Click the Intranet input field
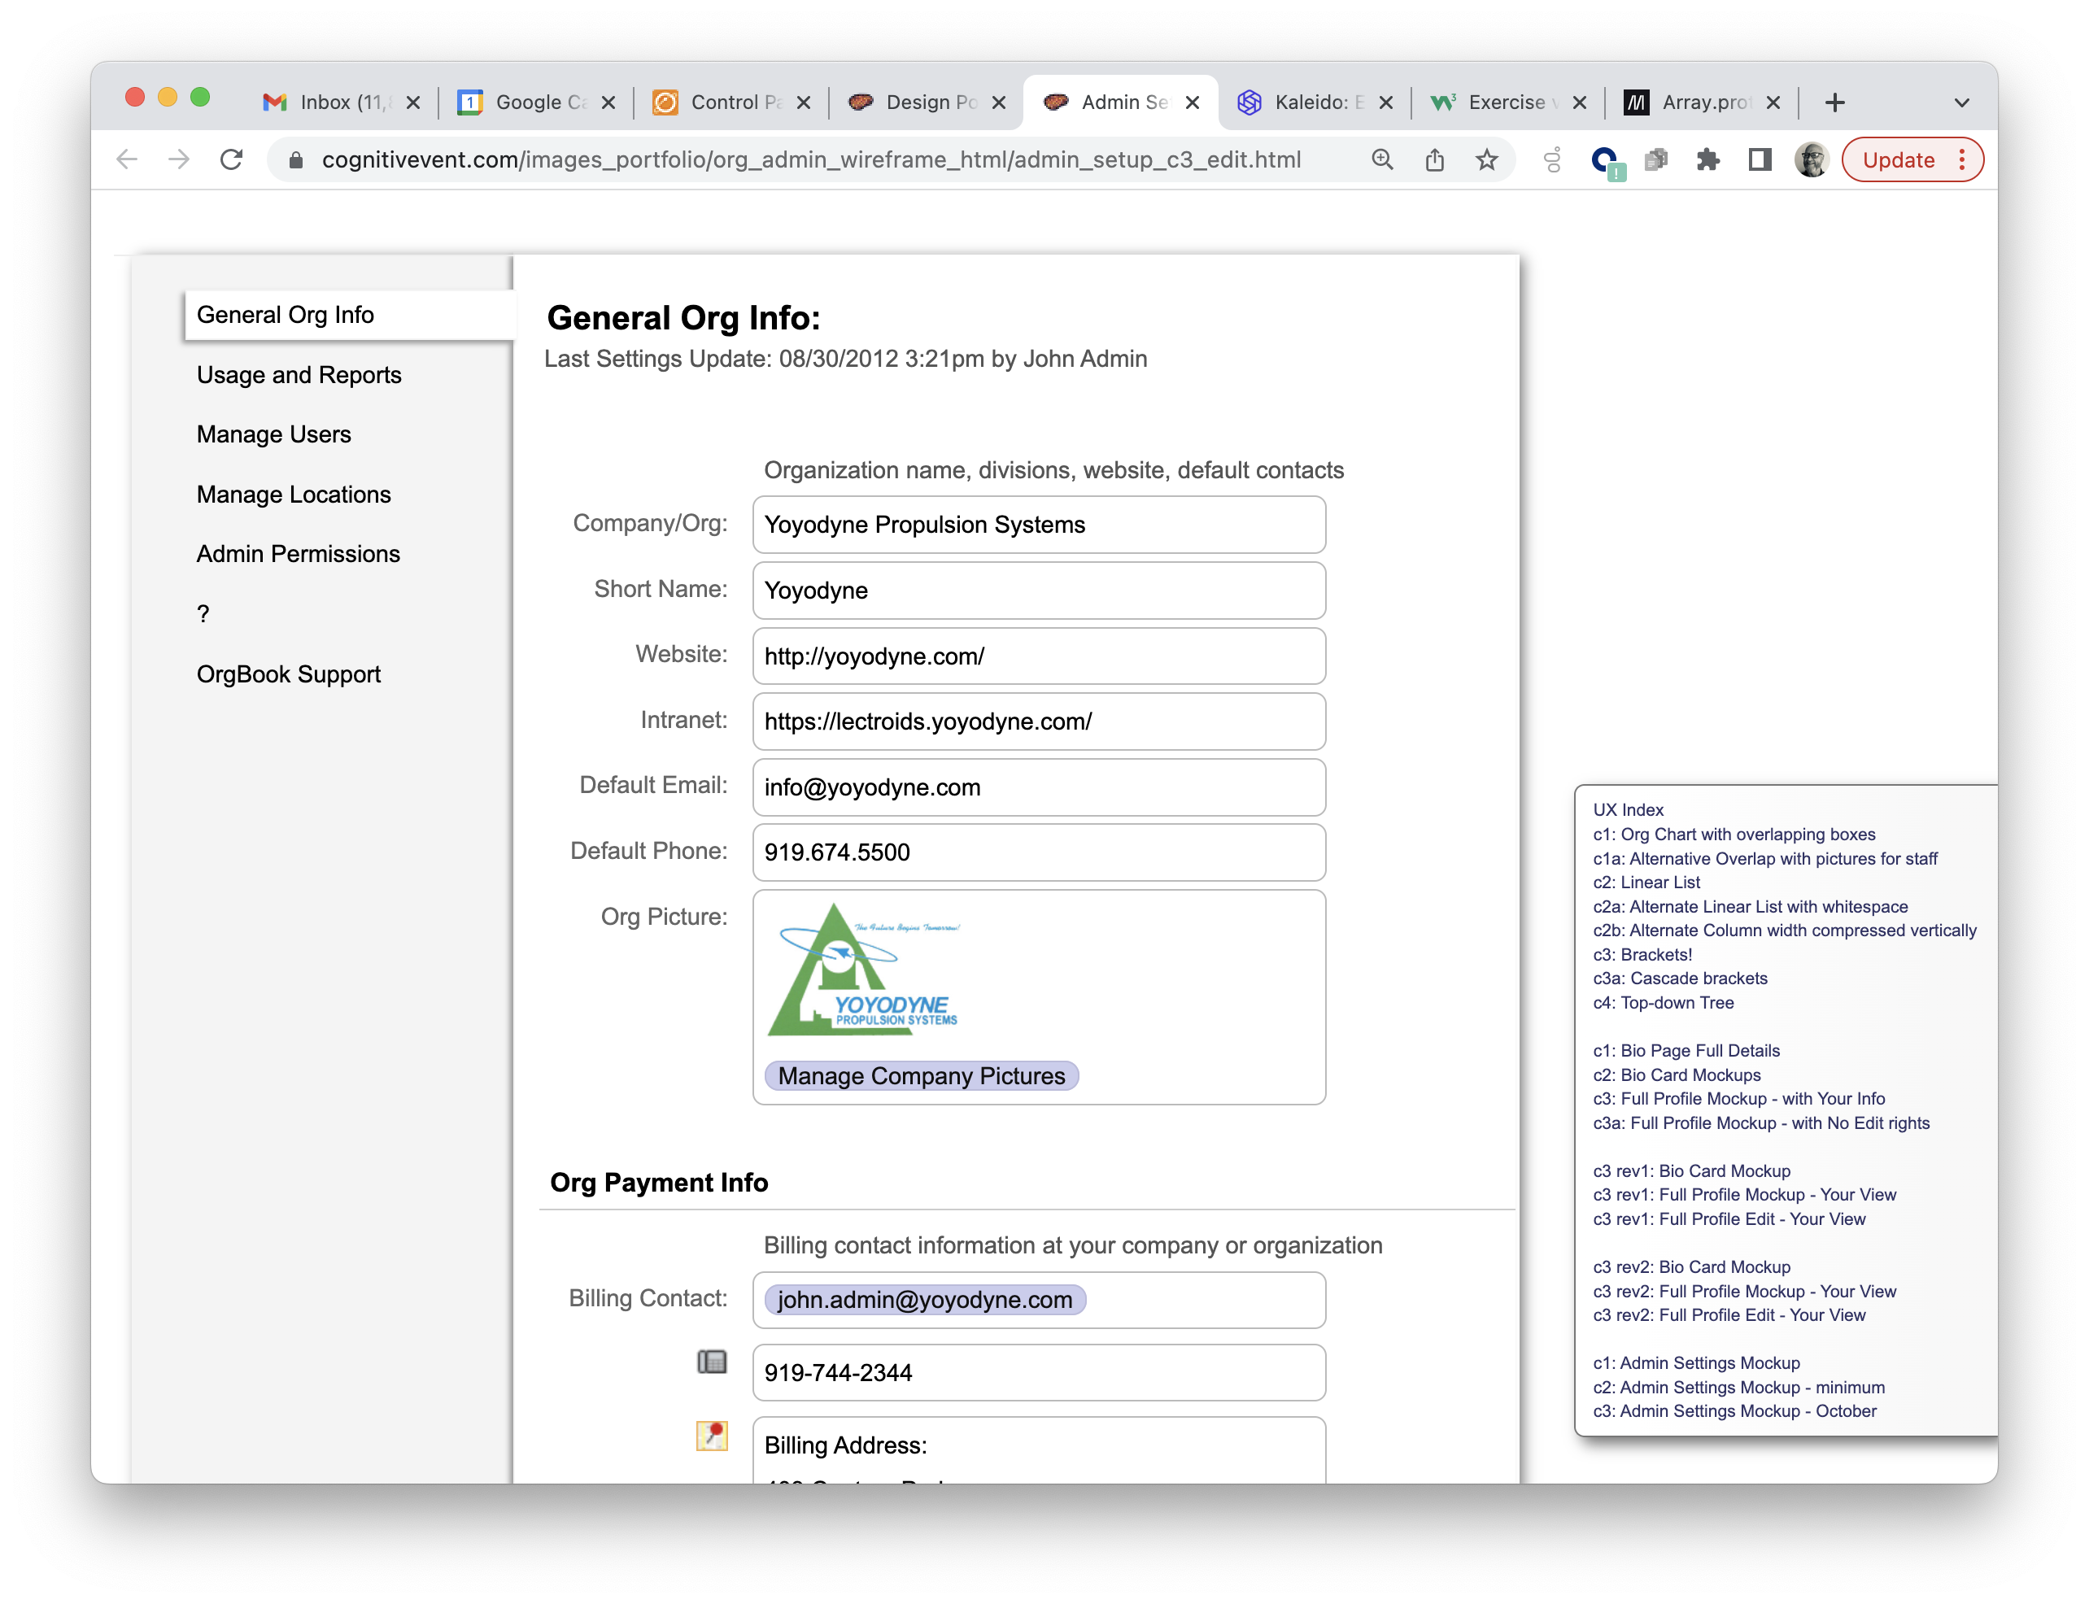 point(1039,721)
